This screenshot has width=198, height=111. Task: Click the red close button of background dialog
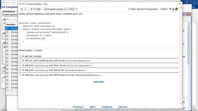coord(189,14)
